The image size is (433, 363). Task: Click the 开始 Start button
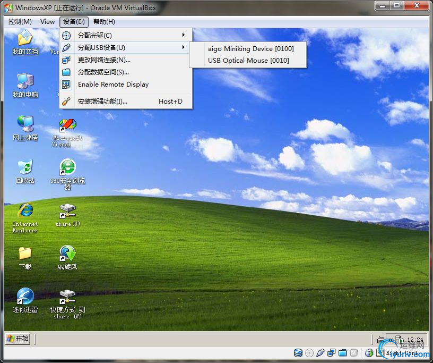[x=18, y=339]
